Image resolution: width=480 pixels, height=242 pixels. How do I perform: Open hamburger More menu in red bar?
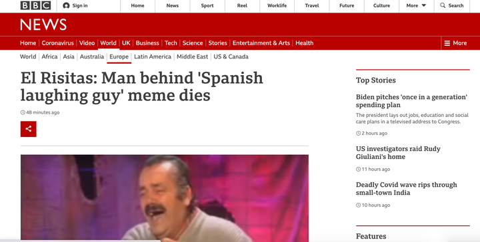pyautogui.click(x=455, y=43)
